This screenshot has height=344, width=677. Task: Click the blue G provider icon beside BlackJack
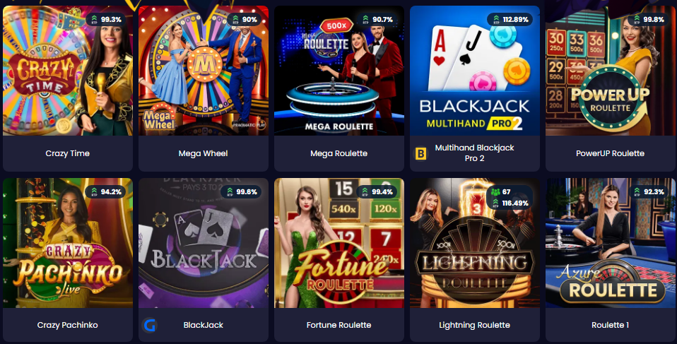click(x=149, y=325)
